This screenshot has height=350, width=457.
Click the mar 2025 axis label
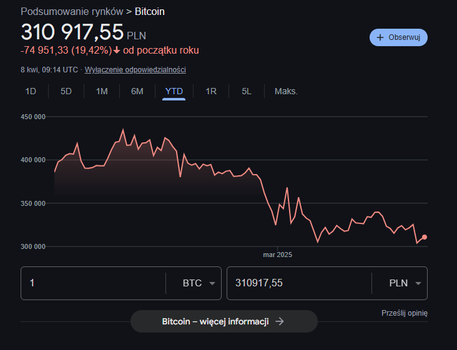coord(277,255)
